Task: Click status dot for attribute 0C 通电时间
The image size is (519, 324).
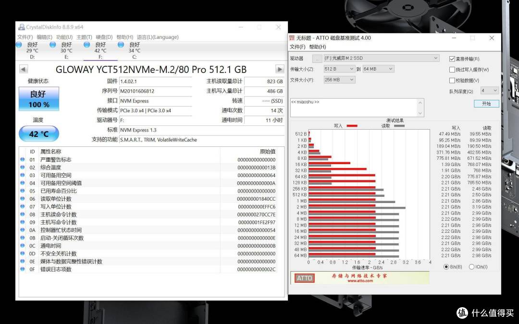Action: click(x=23, y=246)
